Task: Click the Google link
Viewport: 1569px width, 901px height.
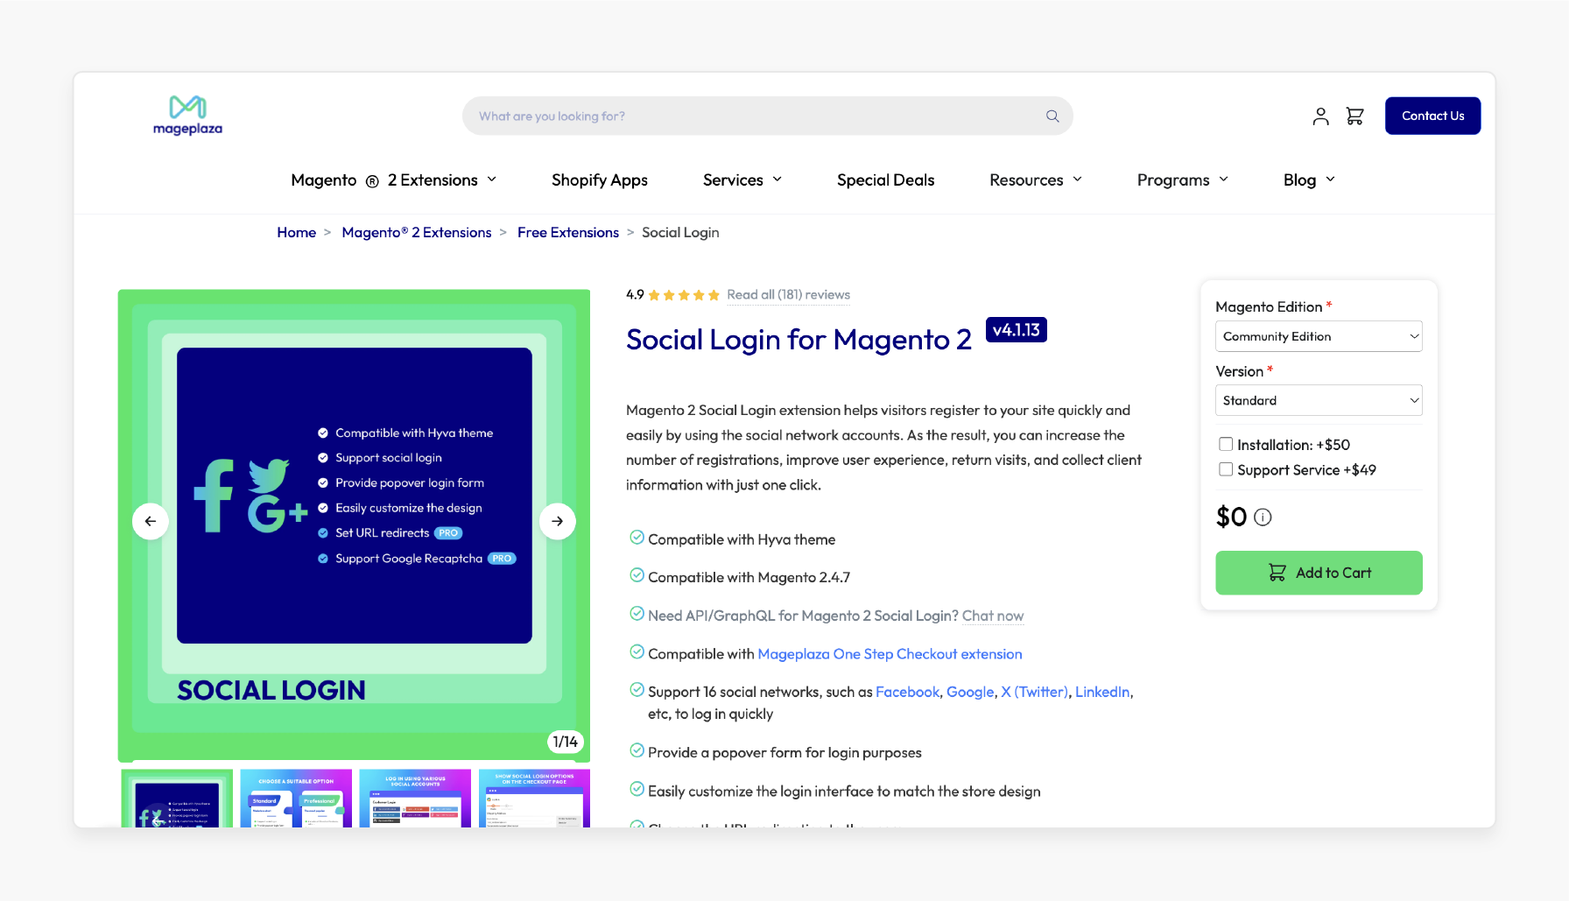Action: click(970, 692)
